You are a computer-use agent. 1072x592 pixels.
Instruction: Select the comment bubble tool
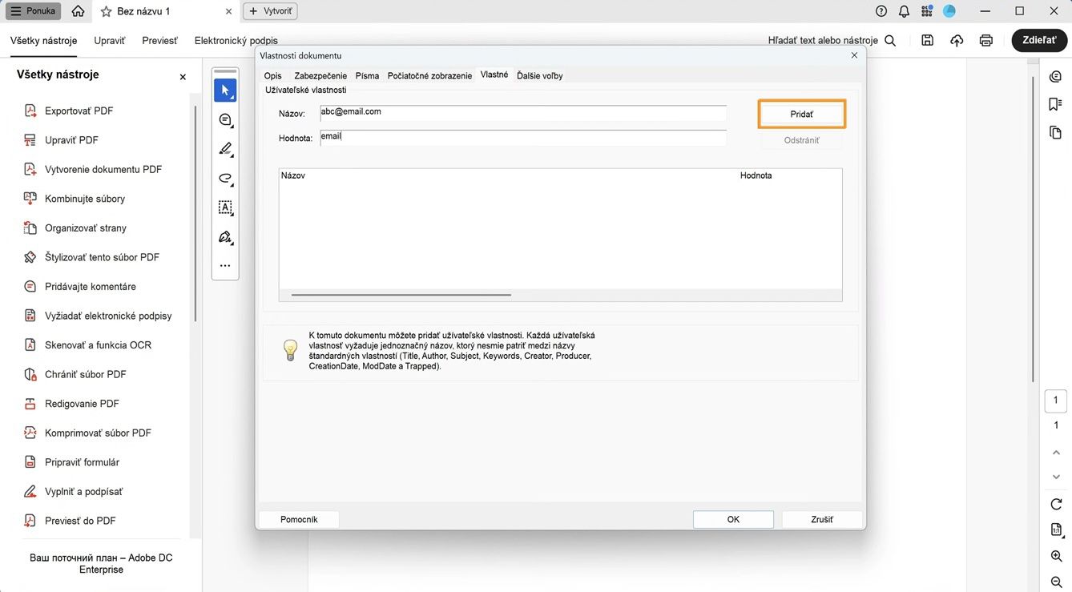[x=225, y=120]
